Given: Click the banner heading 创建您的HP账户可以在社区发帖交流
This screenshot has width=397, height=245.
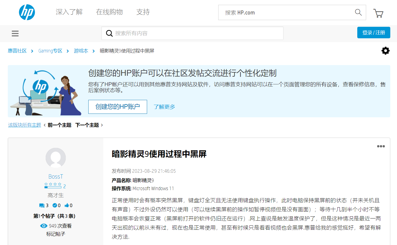Looking at the screenshot, I should pos(183,73).
